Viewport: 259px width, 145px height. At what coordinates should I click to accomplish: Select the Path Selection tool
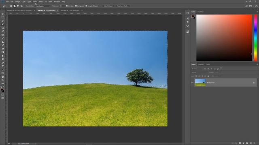(x=3, y=70)
